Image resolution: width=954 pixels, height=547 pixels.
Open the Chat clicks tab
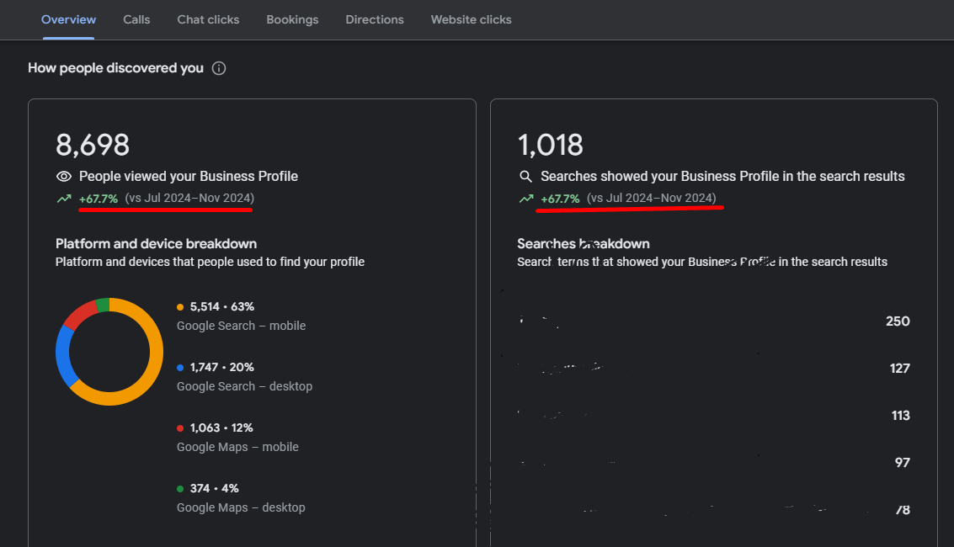(x=208, y=19)
